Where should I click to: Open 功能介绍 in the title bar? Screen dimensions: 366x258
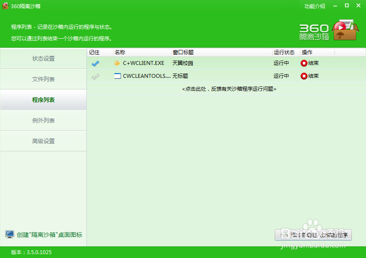pos(315,6)
